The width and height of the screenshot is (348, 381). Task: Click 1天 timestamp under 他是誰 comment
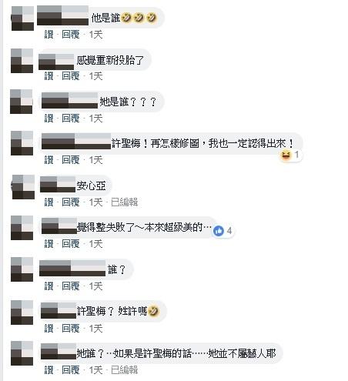tap(95, 35)
